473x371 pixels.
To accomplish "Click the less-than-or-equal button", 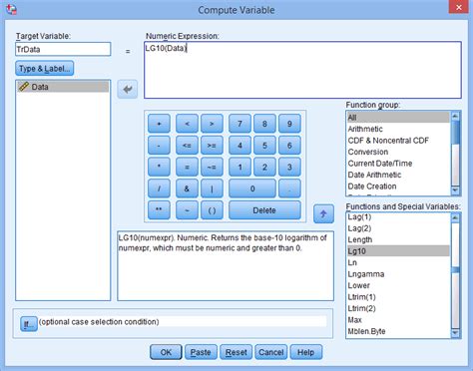I will click(187, 146).
